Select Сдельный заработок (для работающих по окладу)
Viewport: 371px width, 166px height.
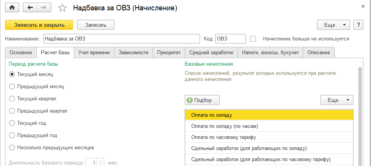coord(269,148)
